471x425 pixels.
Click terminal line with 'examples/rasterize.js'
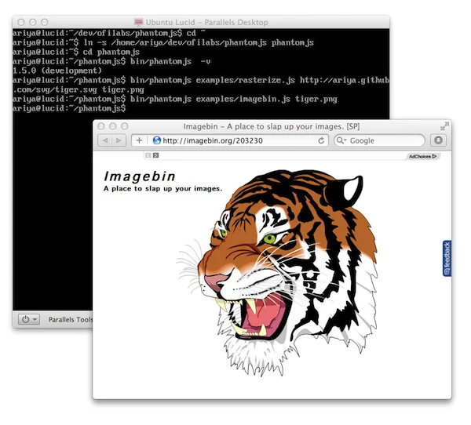pyautogui.click(x=201, y=81)
